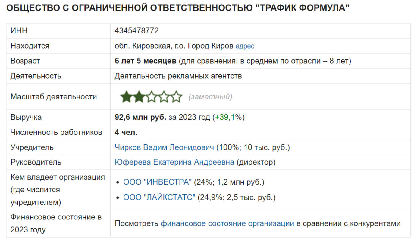
Task: Follow the "финансовое состояние организации" link
Action: click(x=227, y=223)
